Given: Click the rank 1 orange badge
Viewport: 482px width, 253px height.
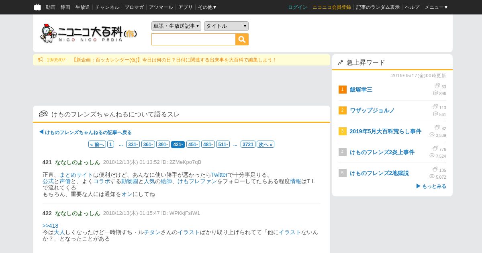Looking at the screenshot, I should coord(342,90).
